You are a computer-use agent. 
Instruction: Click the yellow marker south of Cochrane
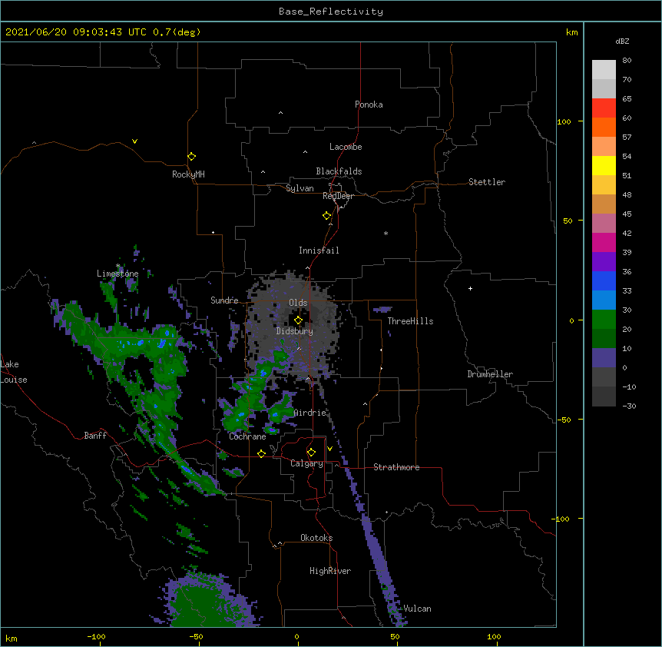point(261,453)
